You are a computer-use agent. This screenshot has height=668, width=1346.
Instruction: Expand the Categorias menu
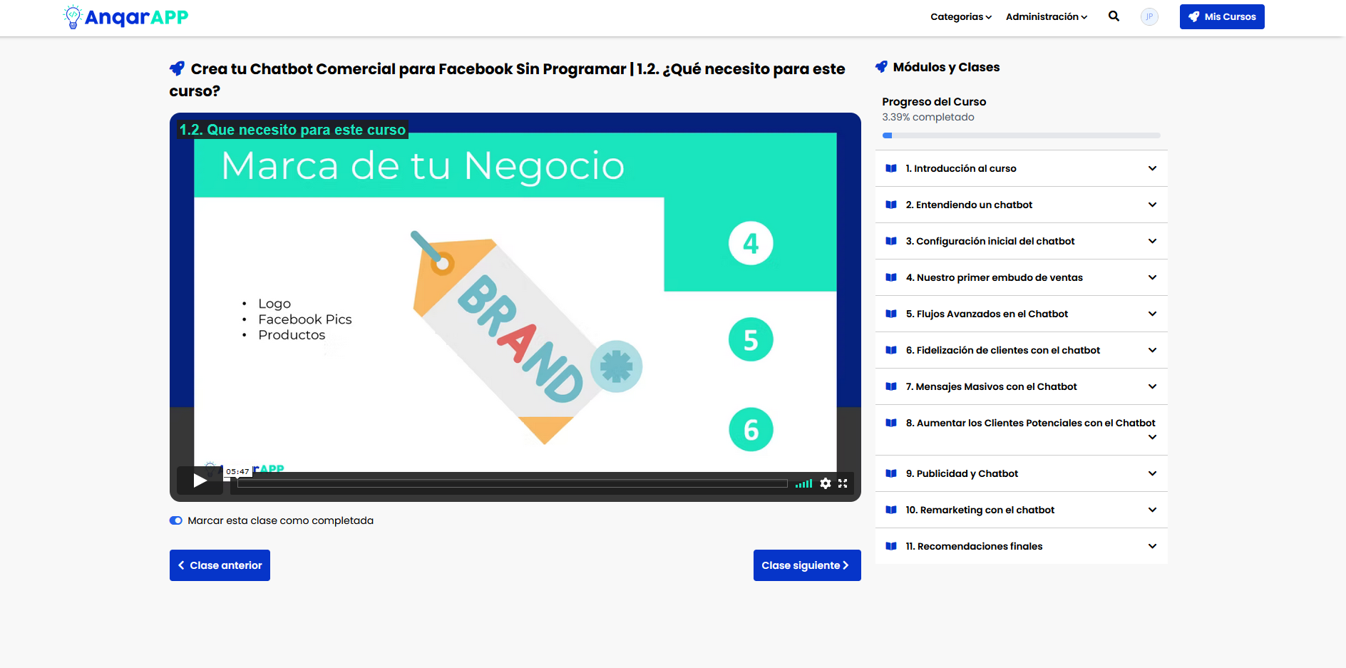[x=961, y=16]
